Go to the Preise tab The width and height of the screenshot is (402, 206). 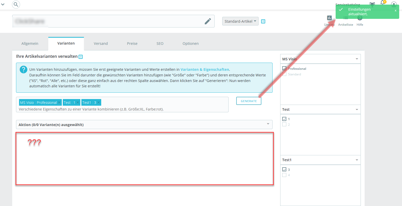pyautogui.click(x=132, y=44)
